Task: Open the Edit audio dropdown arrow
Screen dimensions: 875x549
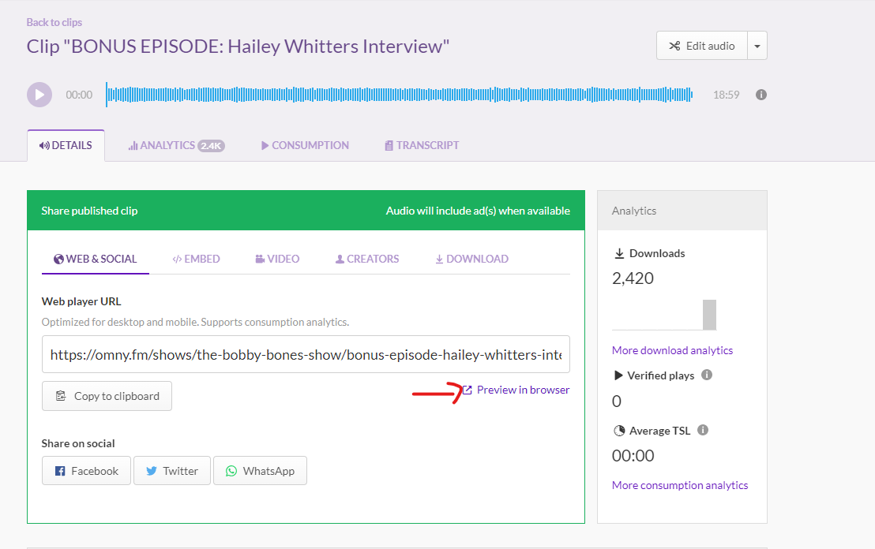Action: (x=757, y=46)
